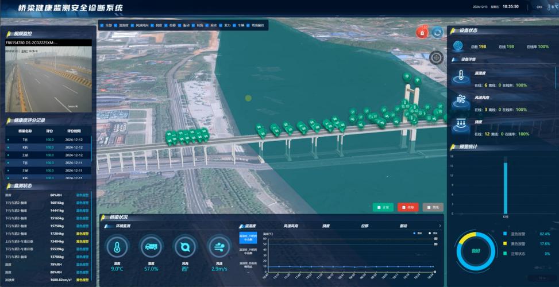
Task: Toggle the 风速风向 checkbox in map filter
Action: click(x=132, y=26)
